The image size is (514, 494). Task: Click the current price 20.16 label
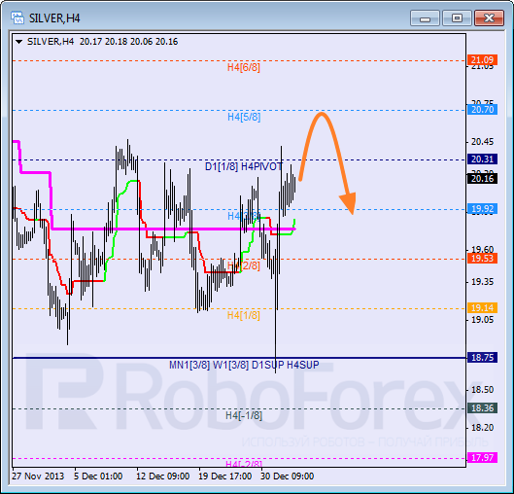pyautogui.click(x=482, y=179)
